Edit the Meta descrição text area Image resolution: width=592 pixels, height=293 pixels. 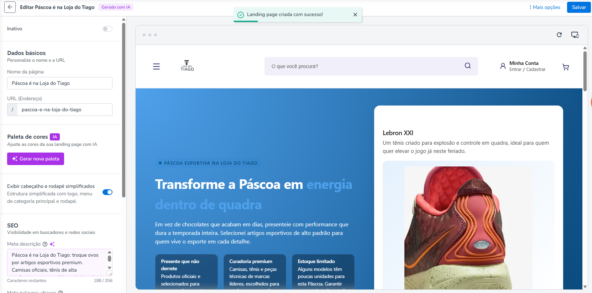[x=57, y=262]
